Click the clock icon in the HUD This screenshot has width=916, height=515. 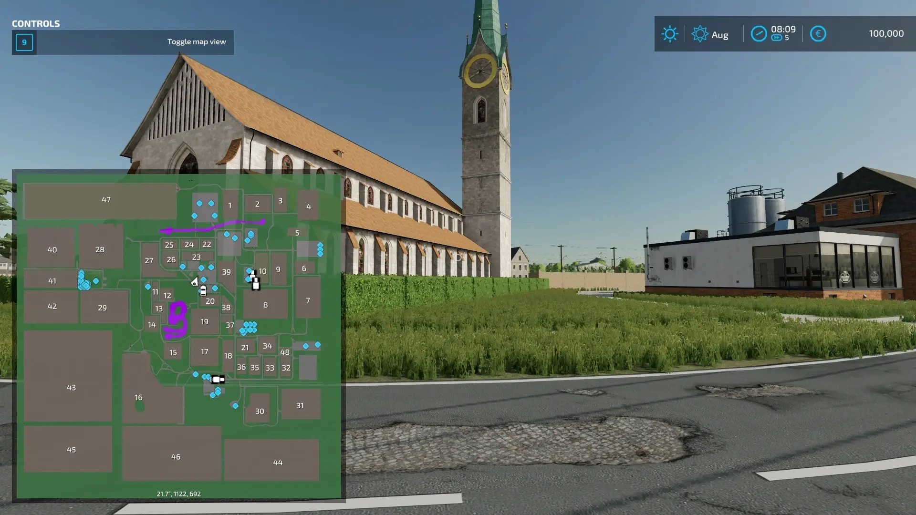759,34
